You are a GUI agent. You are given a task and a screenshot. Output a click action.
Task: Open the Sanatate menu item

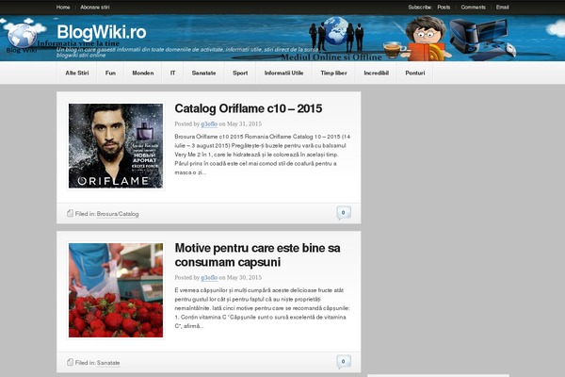(203, 73)
